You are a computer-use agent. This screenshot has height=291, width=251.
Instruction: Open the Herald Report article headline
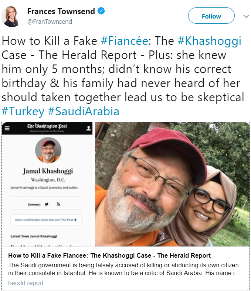point(109,255)
